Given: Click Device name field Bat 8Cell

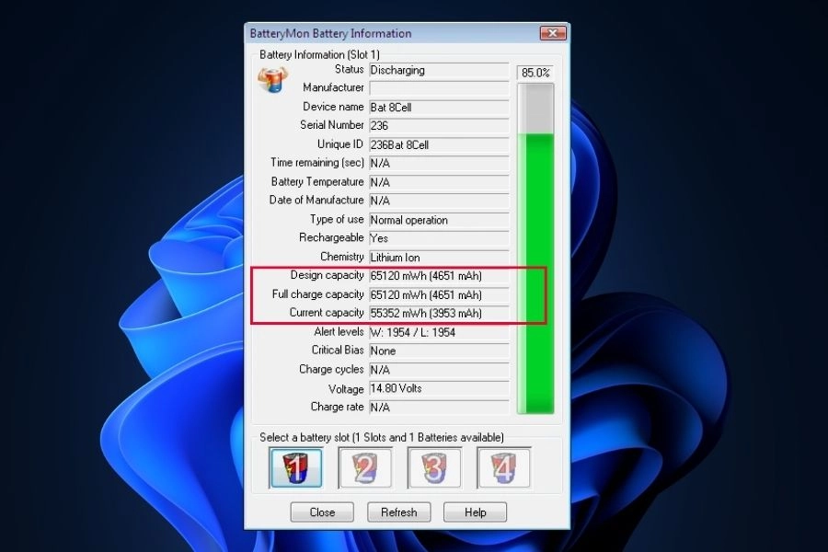Looking at the screenshot, I should tap(439, 108).
